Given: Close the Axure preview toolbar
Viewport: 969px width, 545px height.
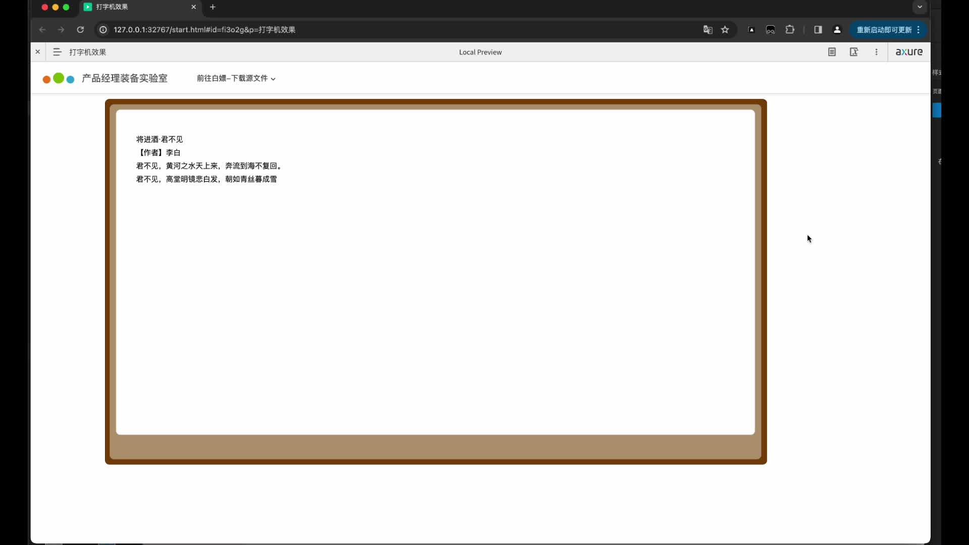Looking at the screenshot, I should [38, 52].
